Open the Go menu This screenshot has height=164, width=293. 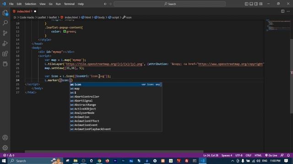[x=51, y=4]
